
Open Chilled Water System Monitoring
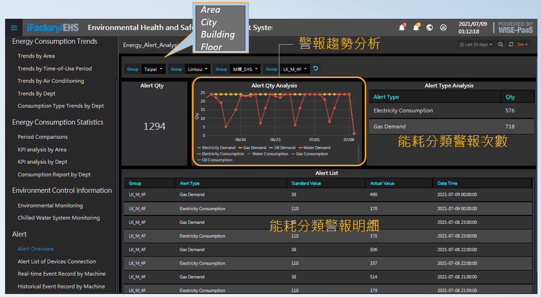coord(58,218)
